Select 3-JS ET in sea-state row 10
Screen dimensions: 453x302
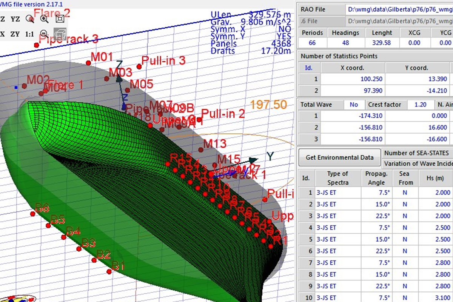pyautogui.click(x=338, y=298)
